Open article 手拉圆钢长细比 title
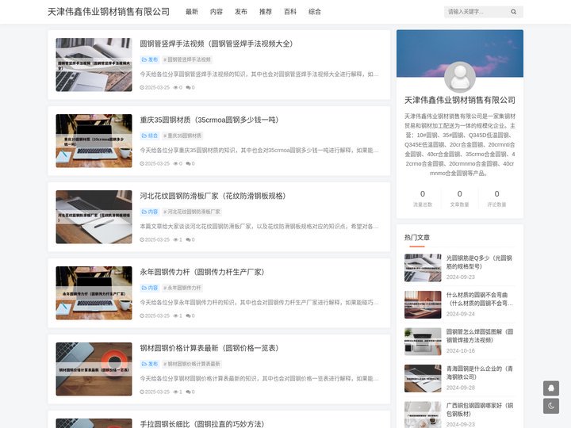 [x=202, y=423]
